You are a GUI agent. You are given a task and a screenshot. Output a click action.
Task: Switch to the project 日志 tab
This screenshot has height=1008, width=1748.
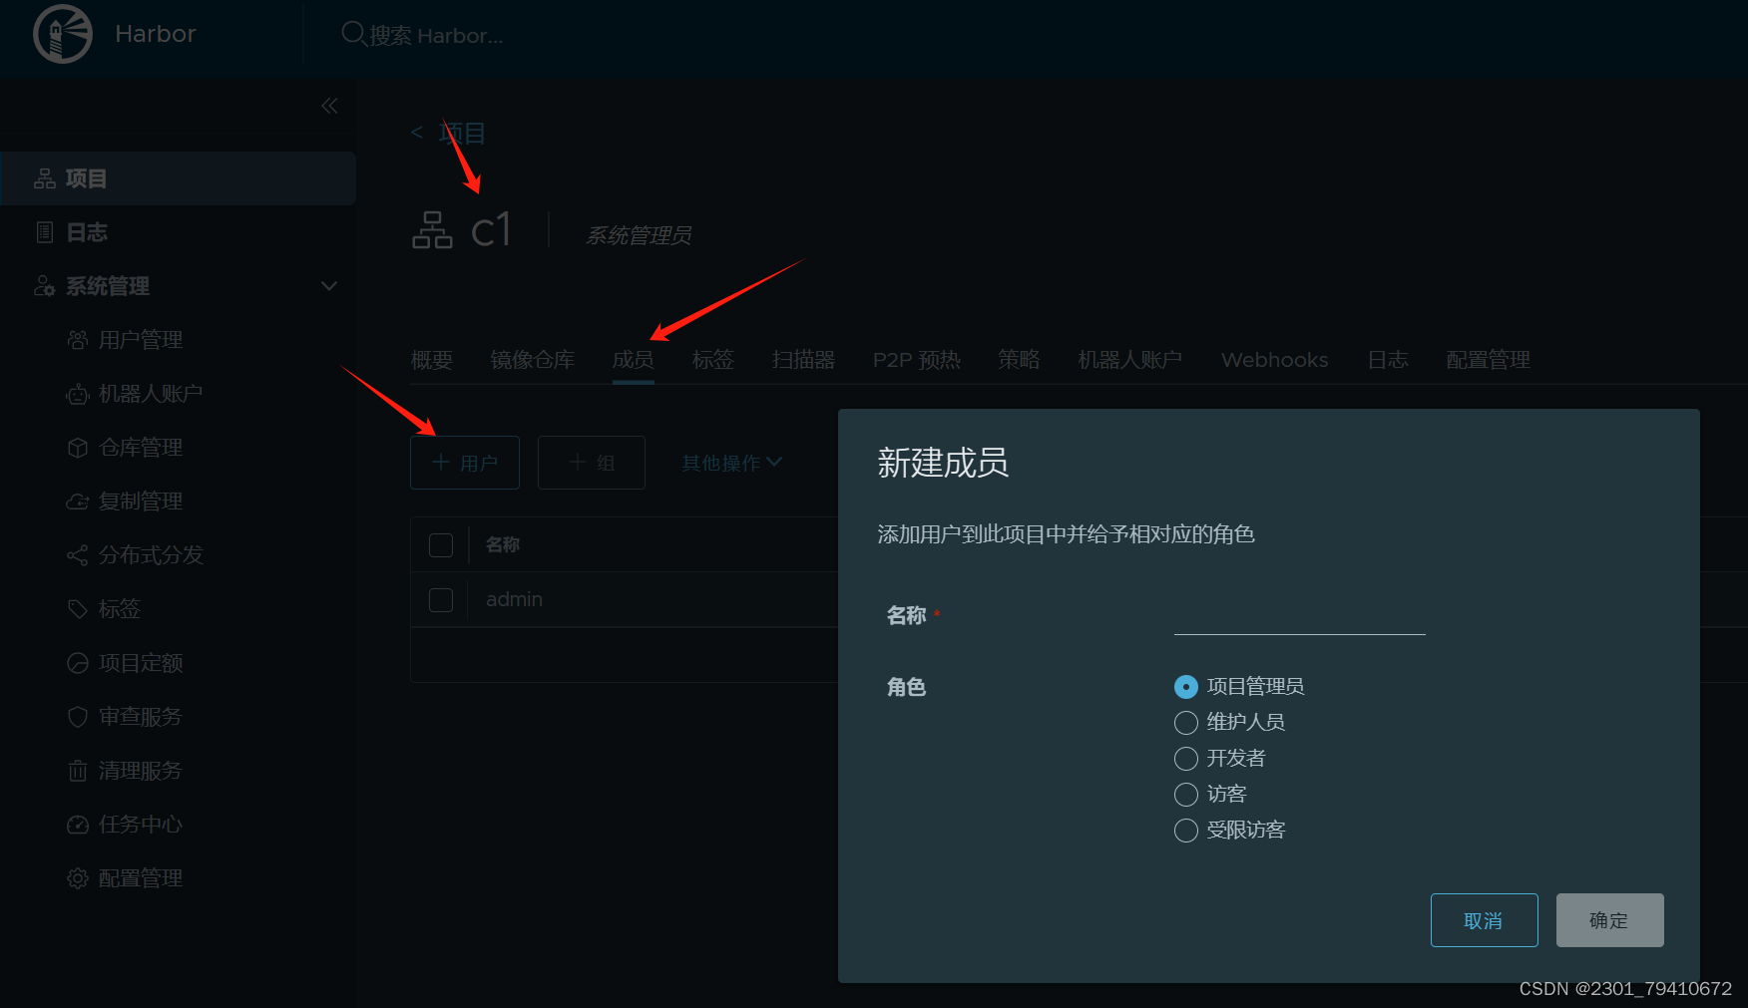[x=1388, y=360]
